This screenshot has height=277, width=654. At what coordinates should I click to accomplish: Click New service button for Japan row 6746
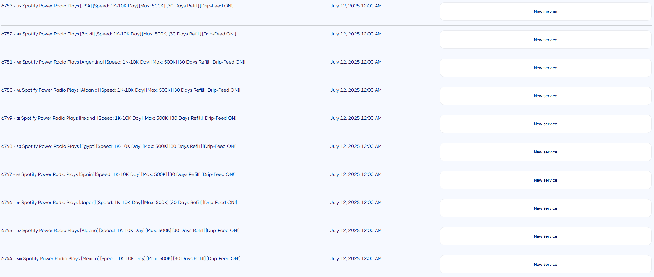pyautogui.click(x=545, y=208)
